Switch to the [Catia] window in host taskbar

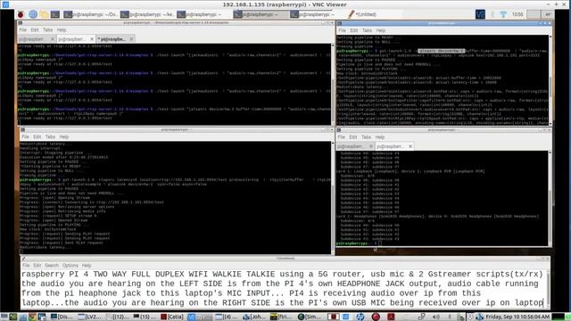point(172,317)
